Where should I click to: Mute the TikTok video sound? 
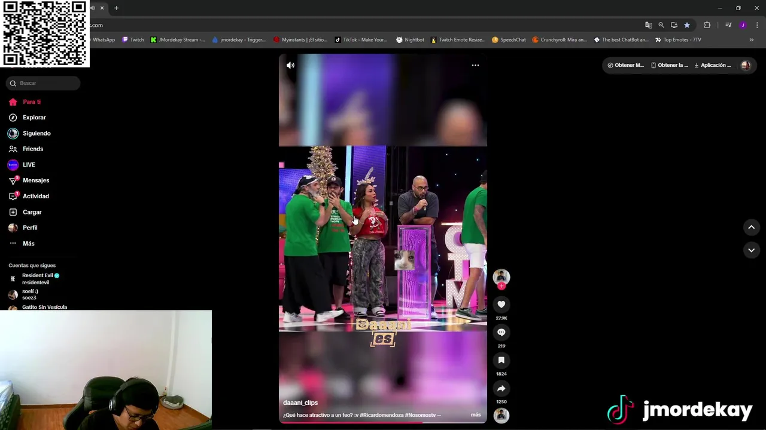tap(290, 65)
